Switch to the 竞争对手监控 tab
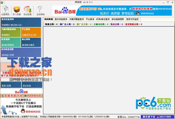 (x=132, y=19)
